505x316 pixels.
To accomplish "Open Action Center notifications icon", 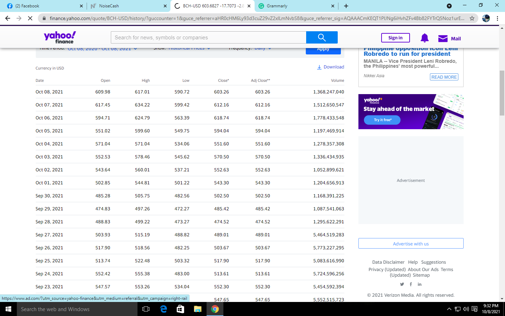I will point(474,309).
